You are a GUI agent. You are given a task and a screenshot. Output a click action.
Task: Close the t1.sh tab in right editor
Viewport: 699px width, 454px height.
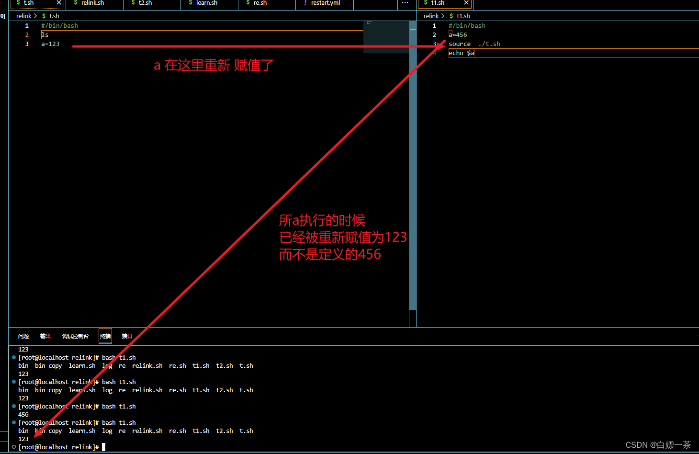466,3
